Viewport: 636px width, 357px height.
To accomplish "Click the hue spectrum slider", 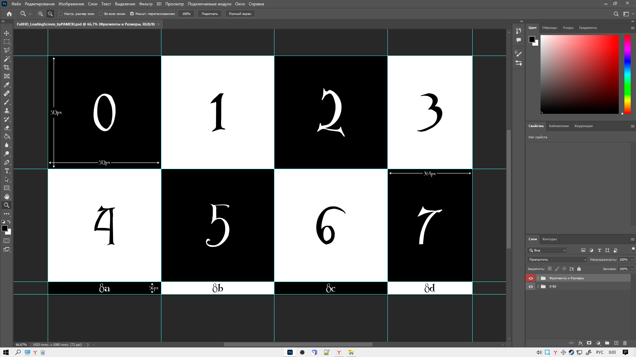I will pos(627,74).
